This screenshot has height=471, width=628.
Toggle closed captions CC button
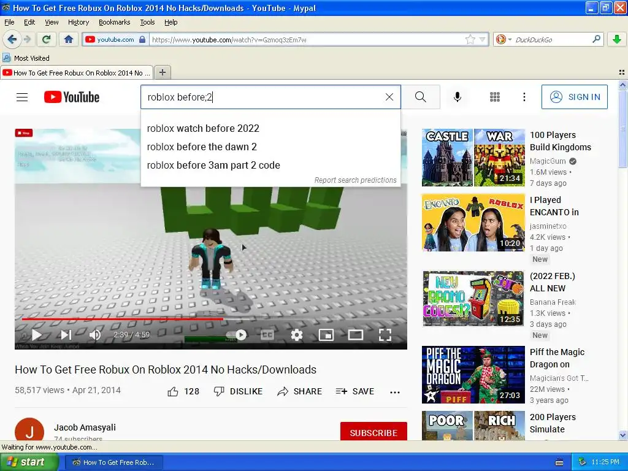point(267,335)
